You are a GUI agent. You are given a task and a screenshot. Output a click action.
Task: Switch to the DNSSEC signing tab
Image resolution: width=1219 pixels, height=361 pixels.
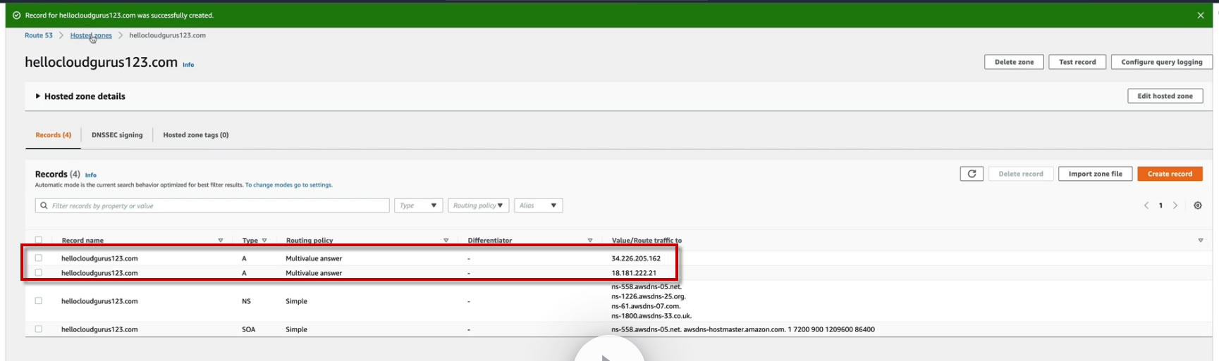[117, 135]
